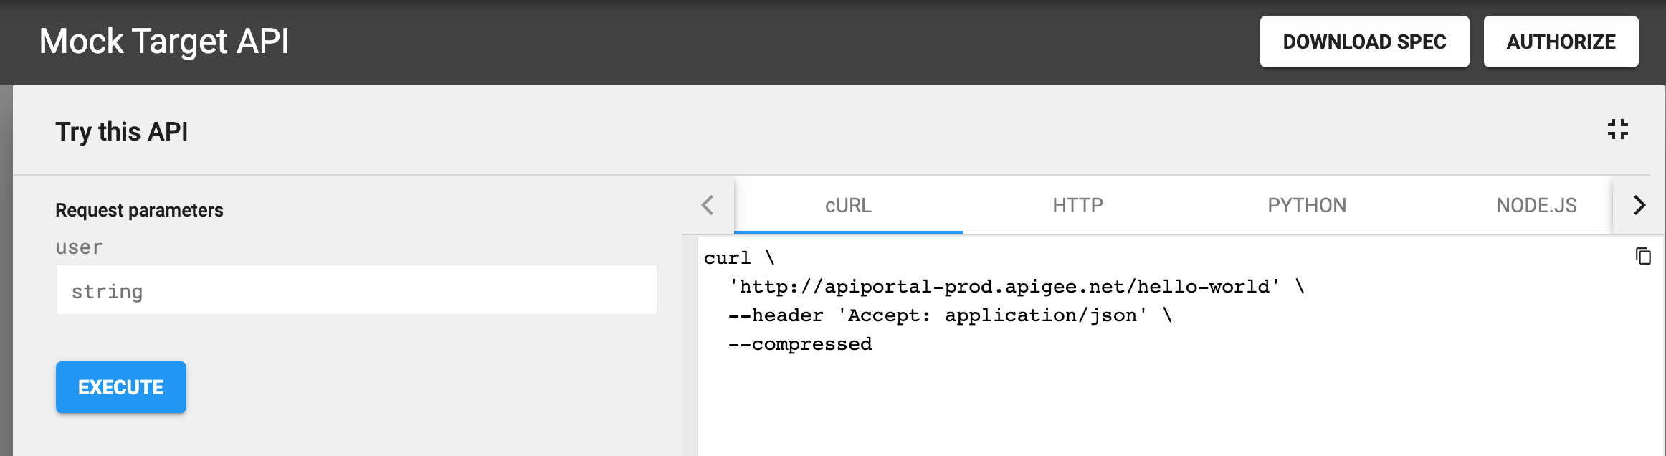Open the AUTHORIZE dialog
Viewport: 1666px width, 456px height.
pyautogui.click(x=1561, y=41)
